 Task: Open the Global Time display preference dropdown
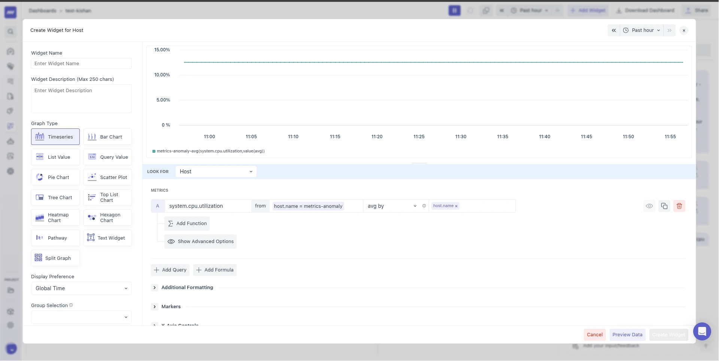[81, 288]
